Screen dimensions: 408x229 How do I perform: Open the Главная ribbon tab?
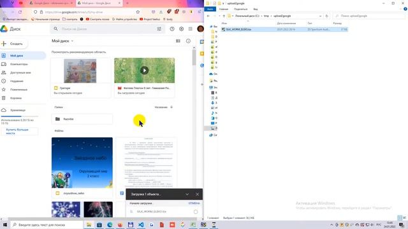224,9
